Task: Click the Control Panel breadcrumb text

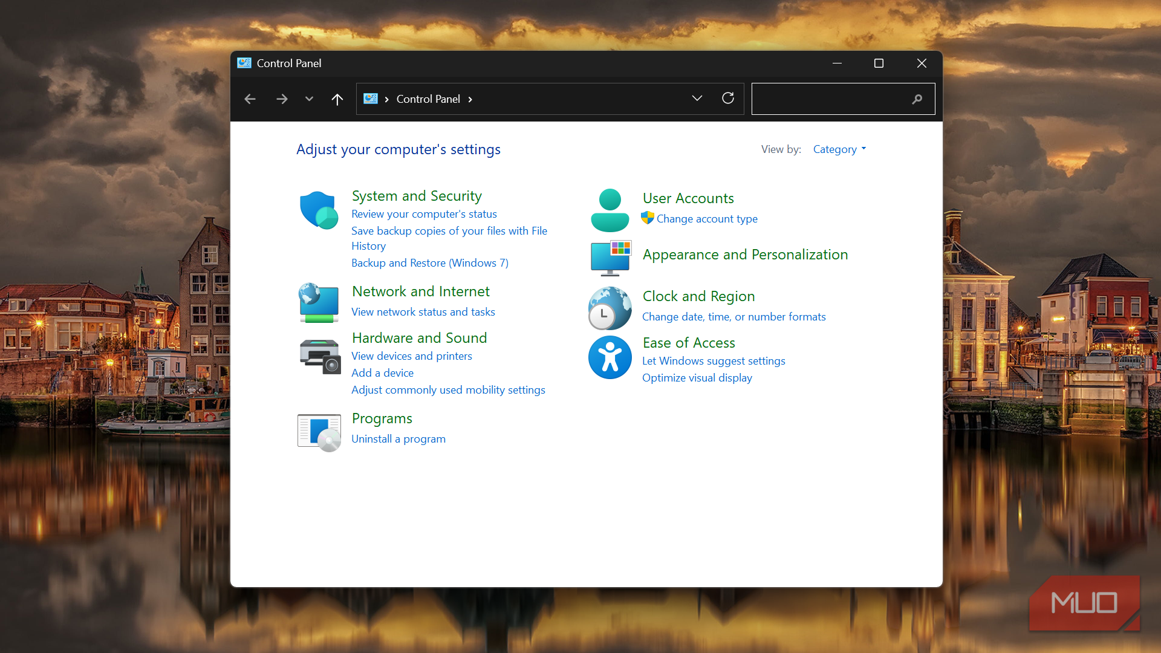Action: (428, 99)
